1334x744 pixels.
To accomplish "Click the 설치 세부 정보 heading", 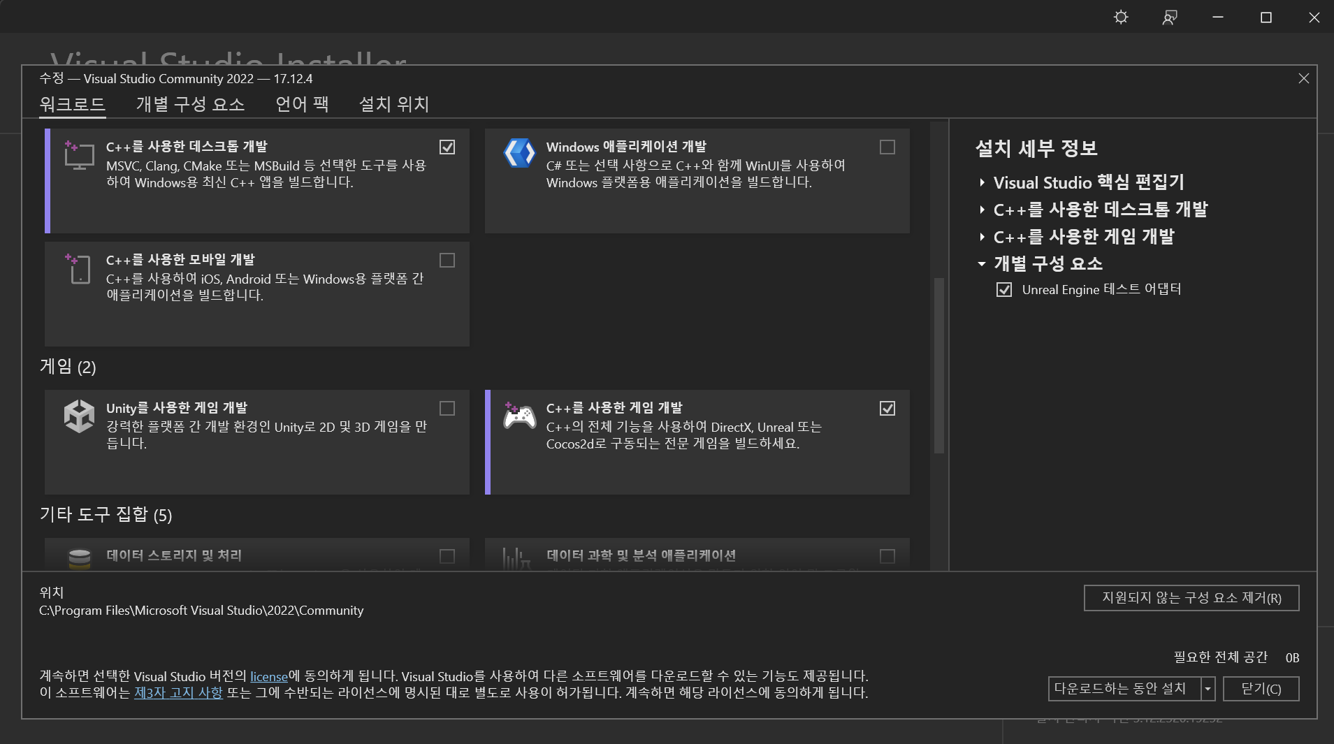I will [1036, 148].
